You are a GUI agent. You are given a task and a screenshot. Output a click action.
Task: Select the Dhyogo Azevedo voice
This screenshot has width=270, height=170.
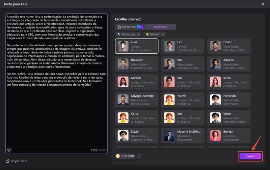click(x=137, y=100)
